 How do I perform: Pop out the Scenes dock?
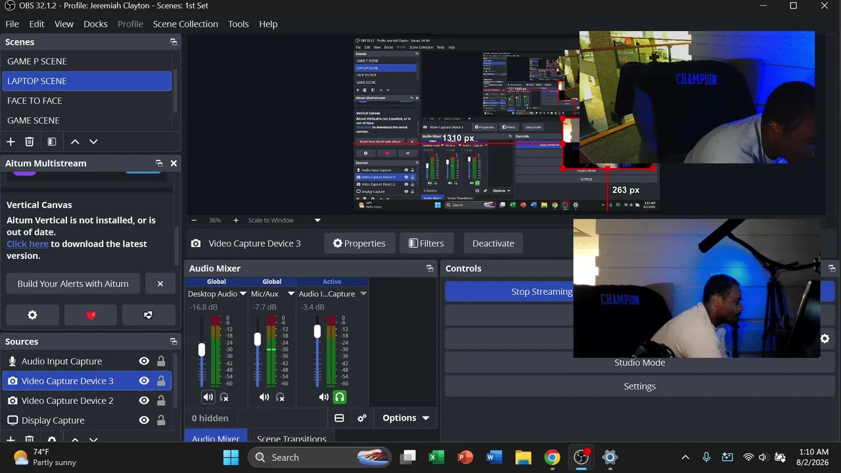tap(173, 42)
